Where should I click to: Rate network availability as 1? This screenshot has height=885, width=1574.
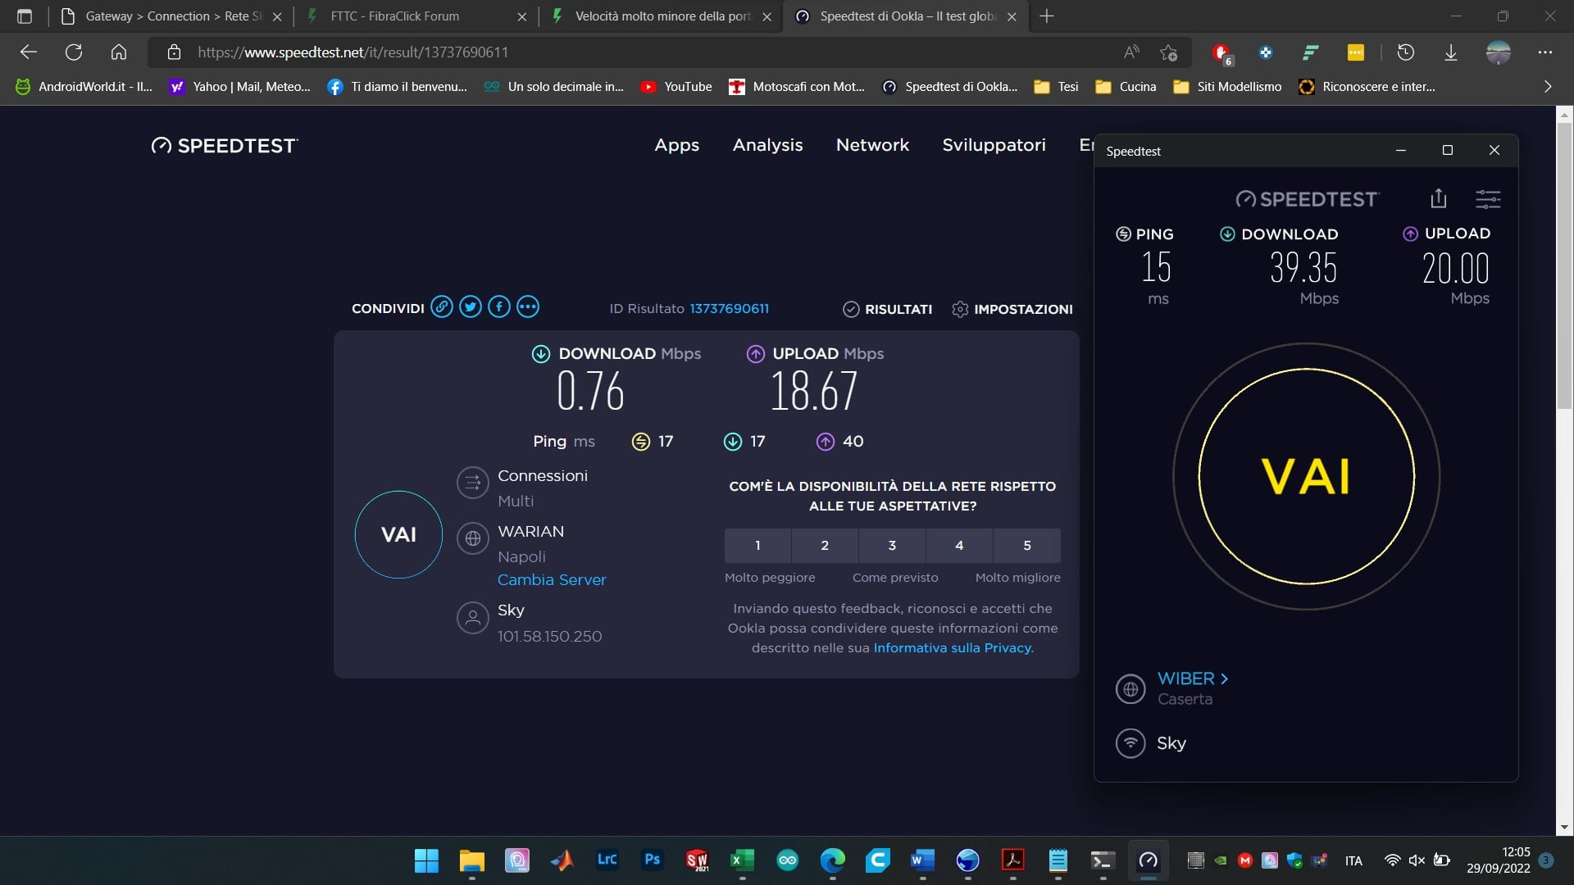(757, 546)
